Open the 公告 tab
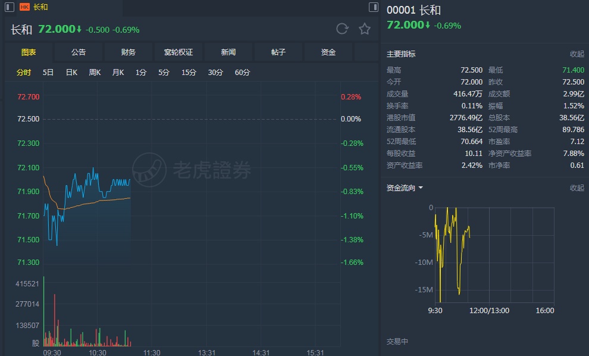 coord(79,52)
